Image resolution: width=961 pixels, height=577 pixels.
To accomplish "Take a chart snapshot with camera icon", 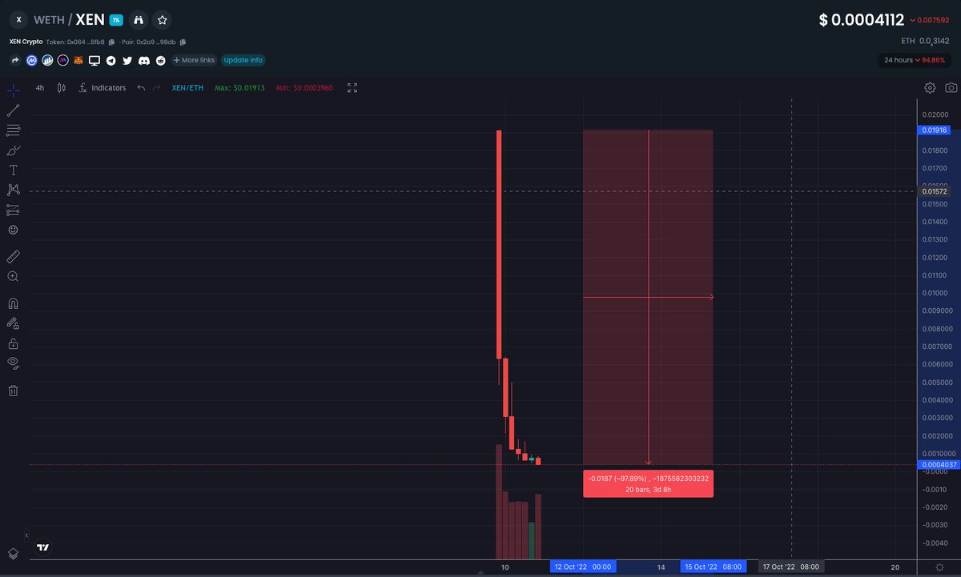I will [x=951, y=88].
